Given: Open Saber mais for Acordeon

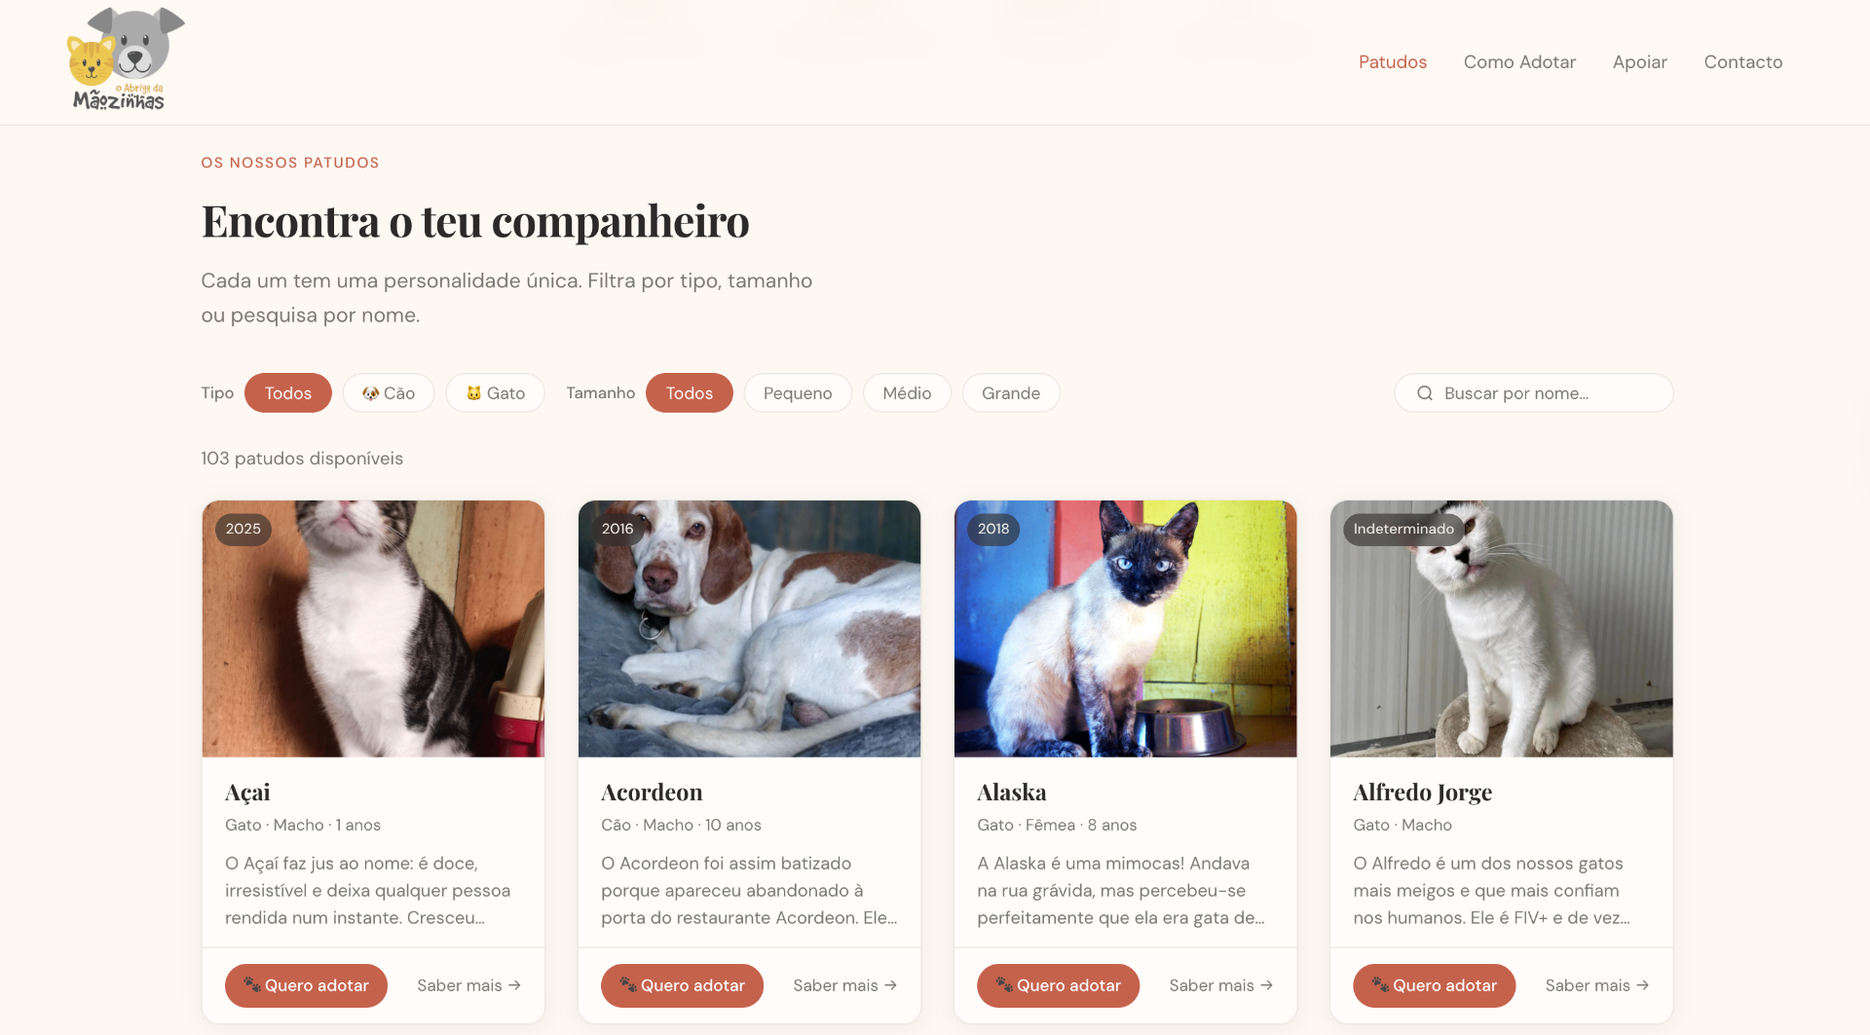Looking at the screenshot, I should pyautogui.click(x=844, y=985).
